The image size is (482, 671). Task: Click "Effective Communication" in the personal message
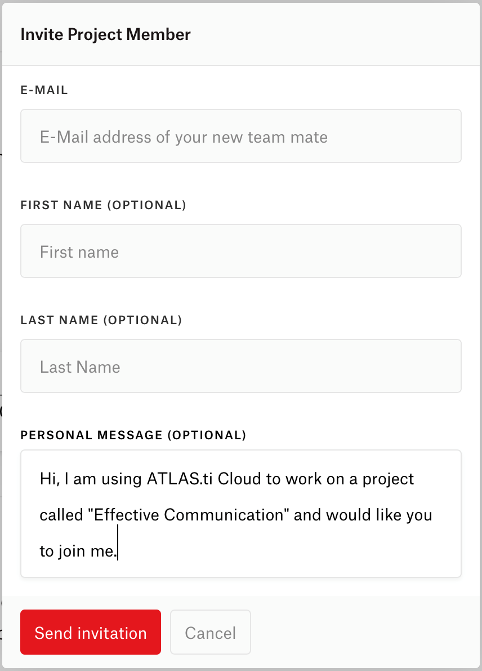point(191,515)
